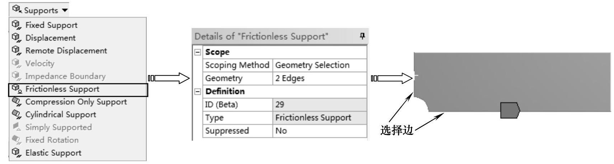Screen dimensions: 614x164
Task: Pick Elastic Support from the list
Action: [x=53, y=153]
